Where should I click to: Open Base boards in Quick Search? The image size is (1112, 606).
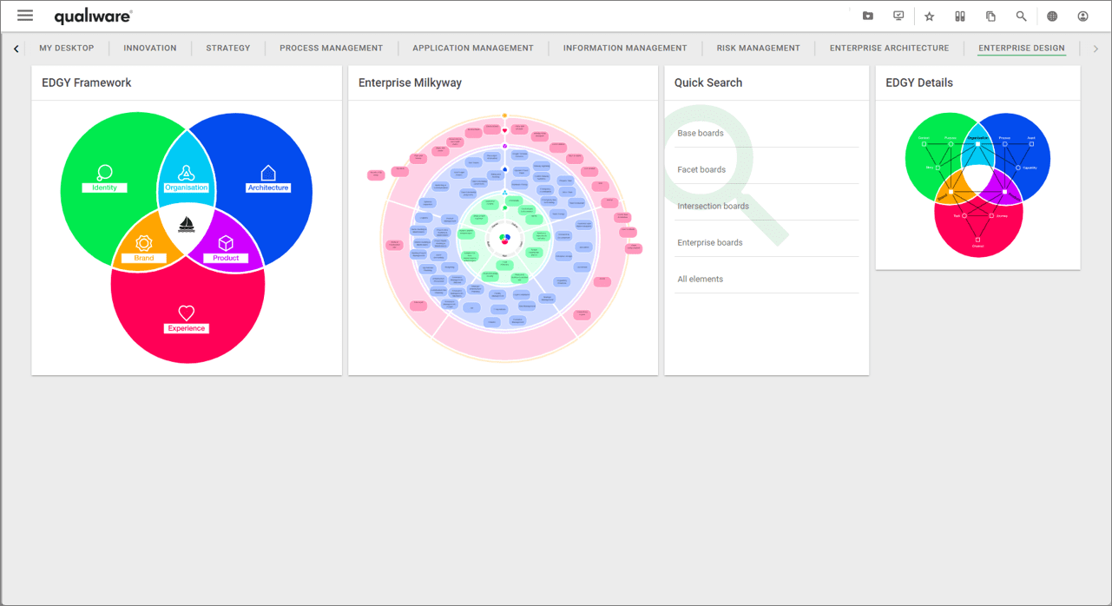click(701, 134)
